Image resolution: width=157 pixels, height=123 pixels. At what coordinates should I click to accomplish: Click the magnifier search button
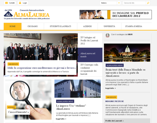coord(148,3)
